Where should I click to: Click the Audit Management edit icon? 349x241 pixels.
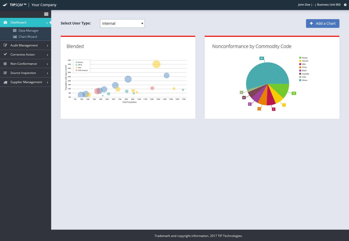pos(5,45)
